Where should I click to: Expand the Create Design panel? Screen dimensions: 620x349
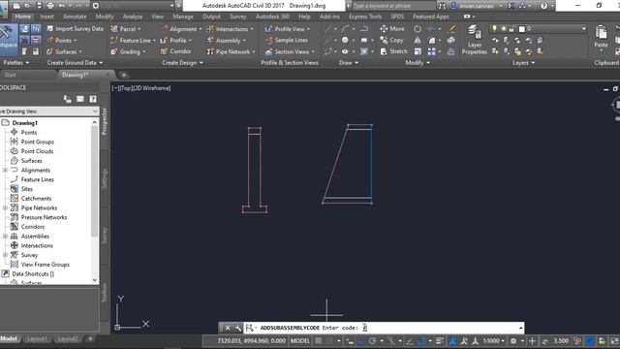pyautogui.click(x=183, y=62)
